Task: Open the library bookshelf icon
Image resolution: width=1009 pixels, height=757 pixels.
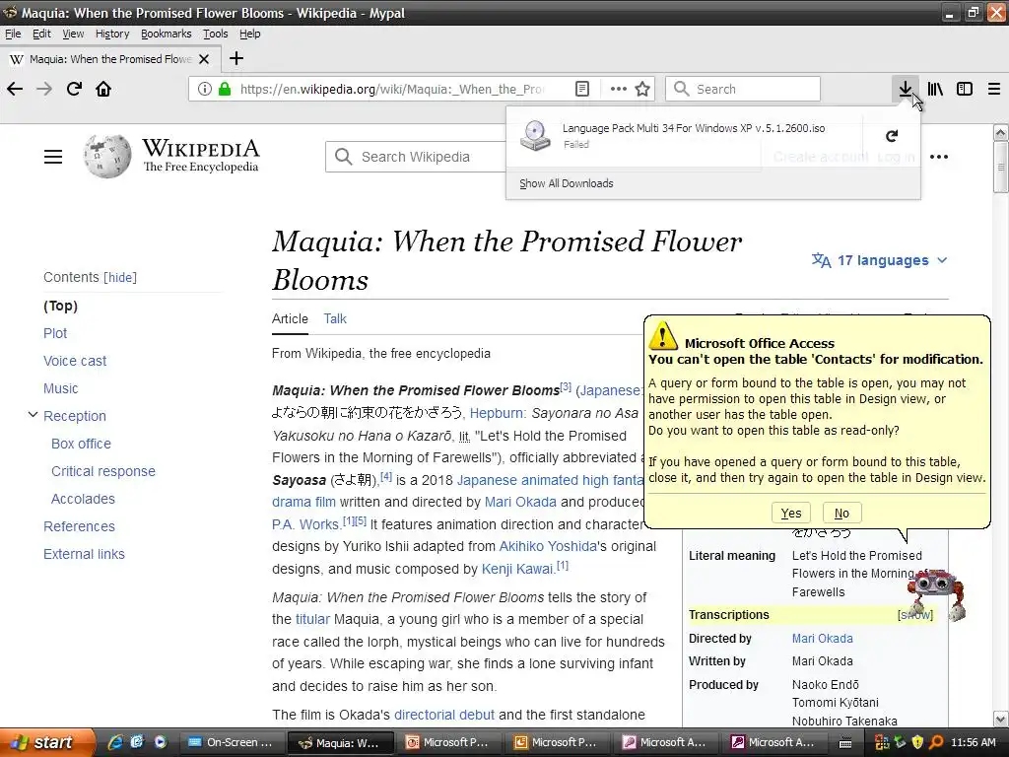Action: point(935,89)
